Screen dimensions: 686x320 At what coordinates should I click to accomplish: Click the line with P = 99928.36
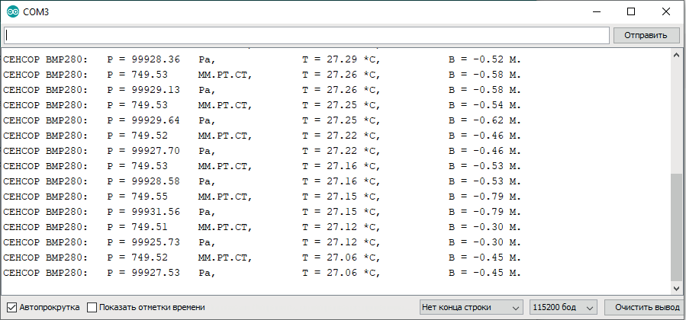262,59
